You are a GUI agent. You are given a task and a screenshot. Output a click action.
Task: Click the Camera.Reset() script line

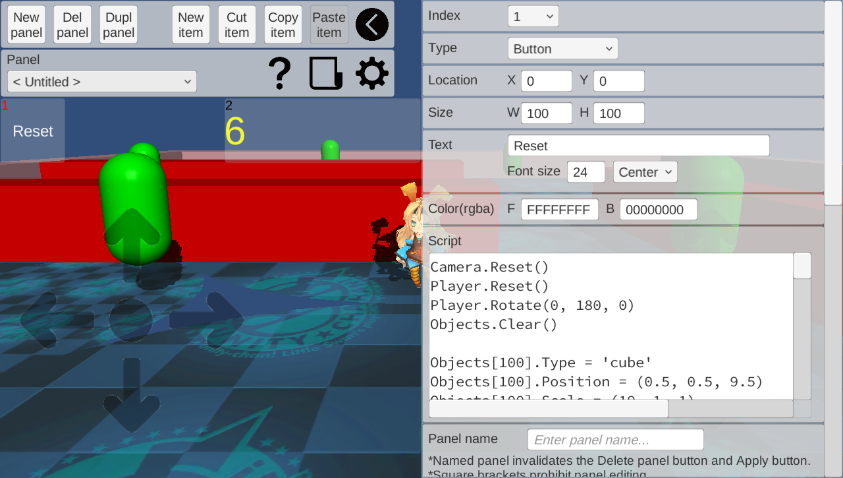[x=489, y=267]
